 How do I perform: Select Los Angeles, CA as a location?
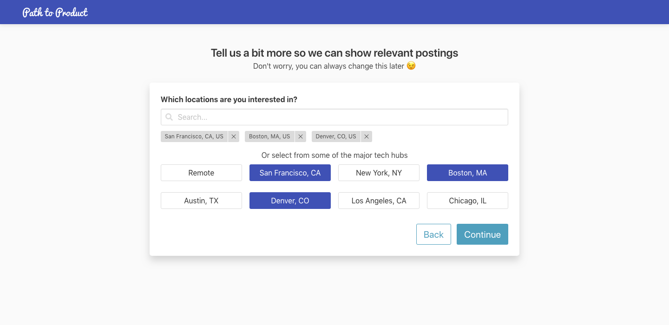[x=379, y=200]
